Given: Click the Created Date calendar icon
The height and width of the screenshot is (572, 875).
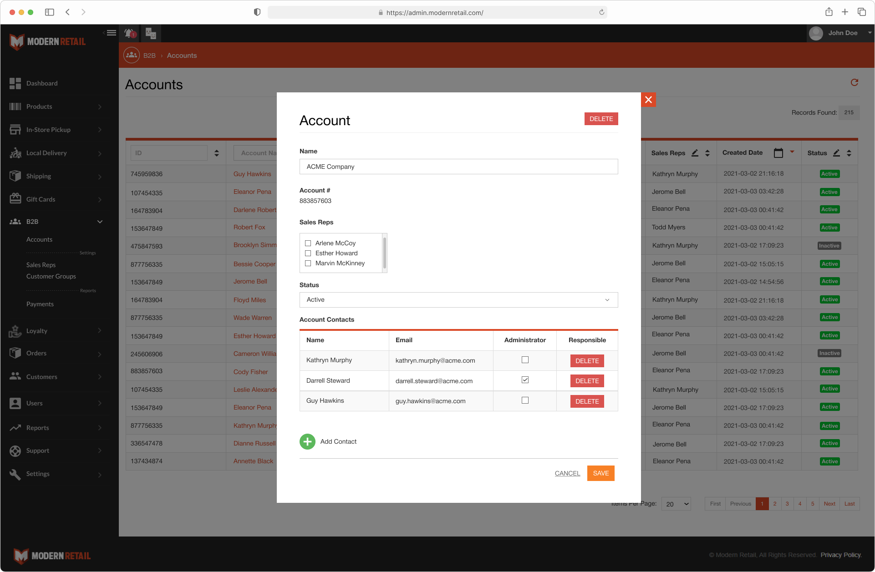Looking at the screenshot, I should (778, 153).
